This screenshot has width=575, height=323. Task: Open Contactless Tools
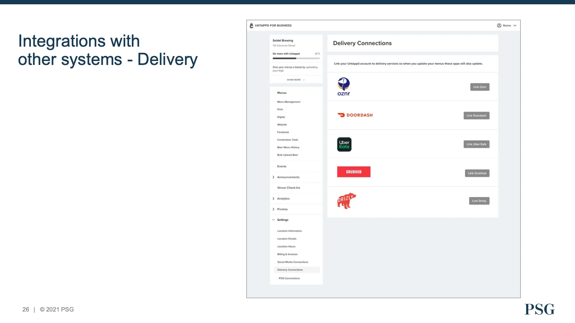click(287, 140)
